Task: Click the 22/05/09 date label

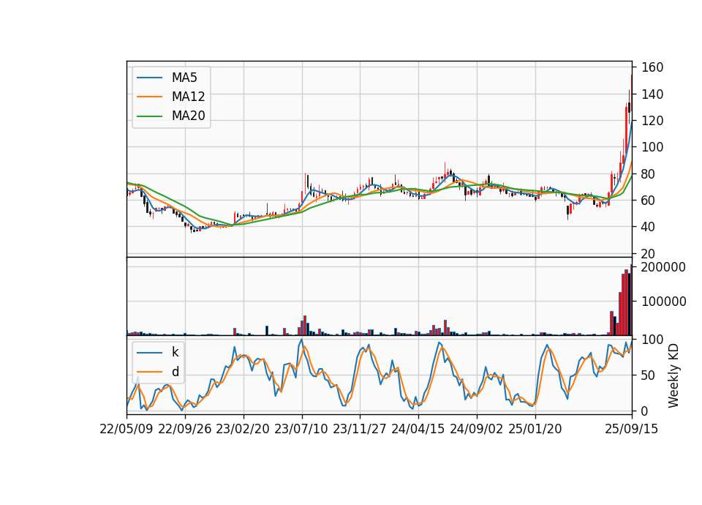Action: pos(127,429)
